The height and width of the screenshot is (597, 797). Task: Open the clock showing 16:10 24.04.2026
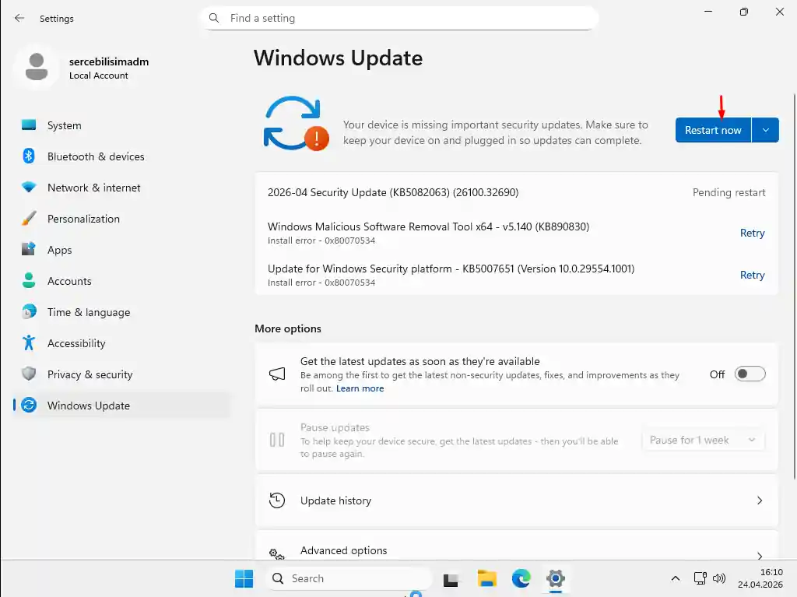[x=760, y=578]
